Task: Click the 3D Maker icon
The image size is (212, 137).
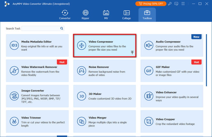Action: [x=81, y=96]
